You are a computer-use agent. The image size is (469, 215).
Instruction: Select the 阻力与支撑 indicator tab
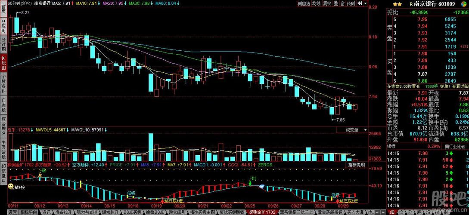(87, 212)
